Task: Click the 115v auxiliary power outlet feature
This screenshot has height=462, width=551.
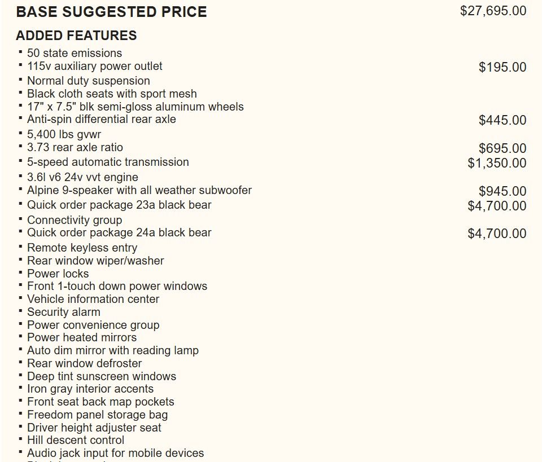Action: click(94, 66)
